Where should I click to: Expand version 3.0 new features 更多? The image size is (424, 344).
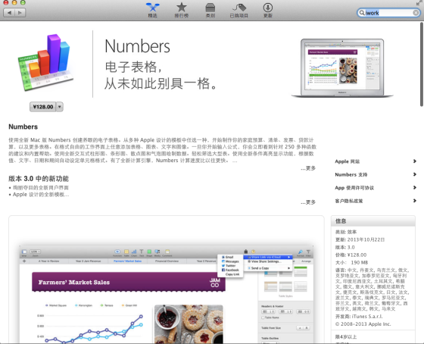(308, 202)
